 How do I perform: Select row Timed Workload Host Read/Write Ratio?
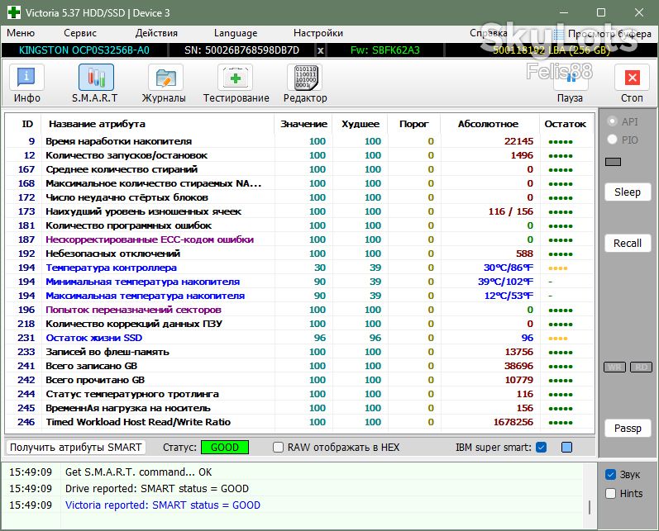(299, 422)
